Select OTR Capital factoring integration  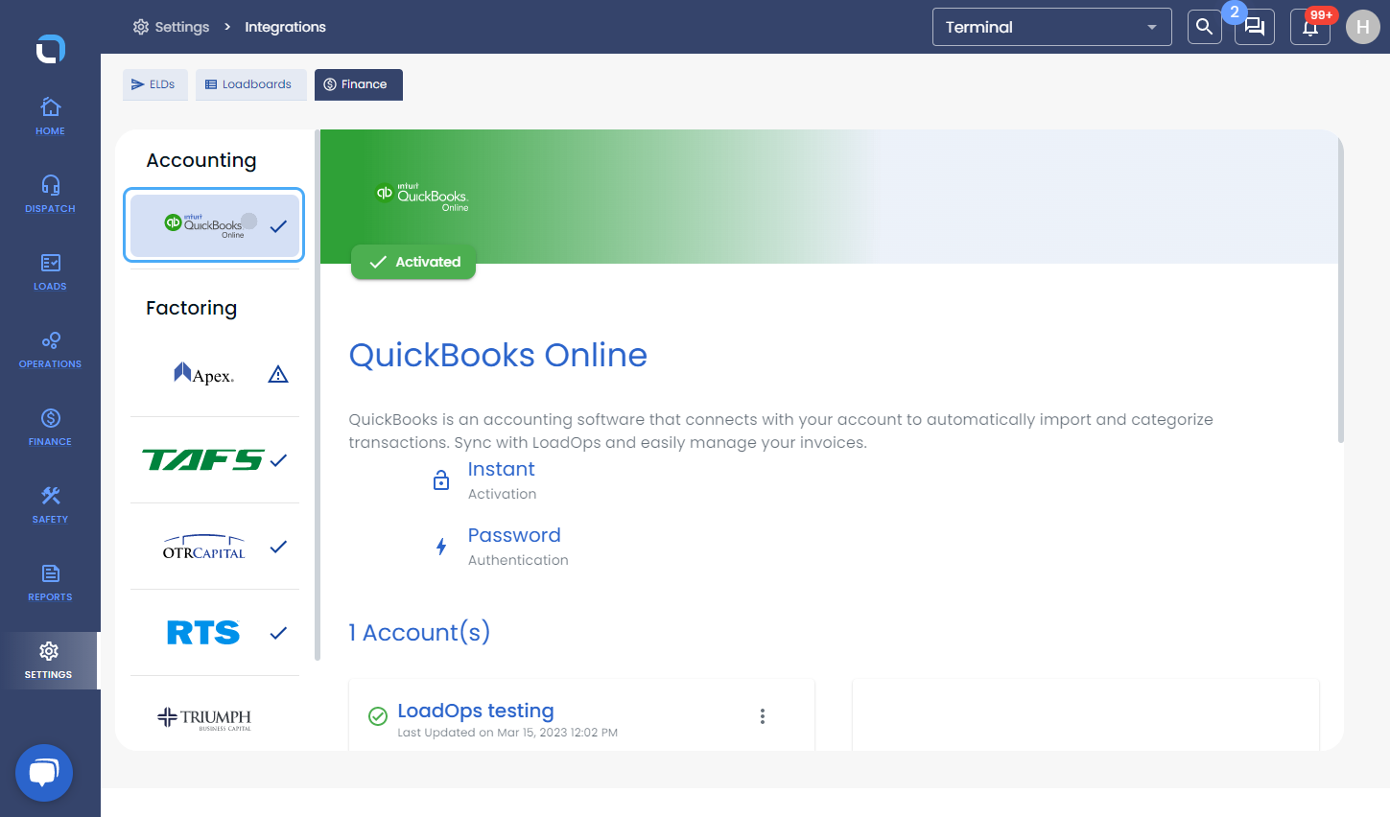coord(215,547)
